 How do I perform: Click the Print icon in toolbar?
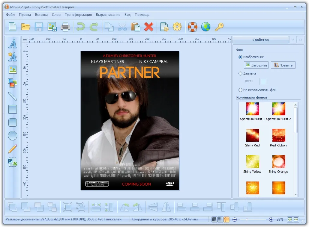click(x=65, y=27)
